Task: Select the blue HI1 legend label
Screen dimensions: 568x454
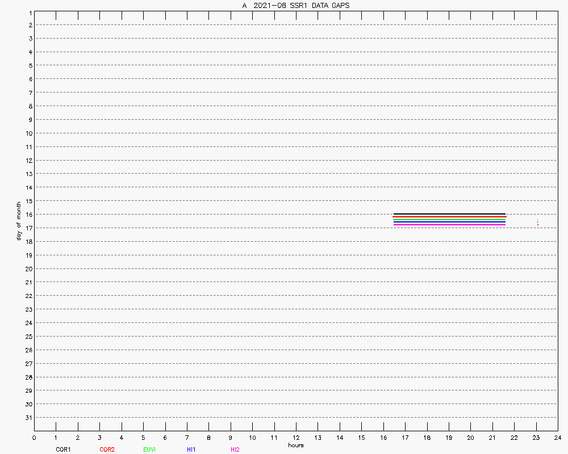Action: [x=191, y=449]
